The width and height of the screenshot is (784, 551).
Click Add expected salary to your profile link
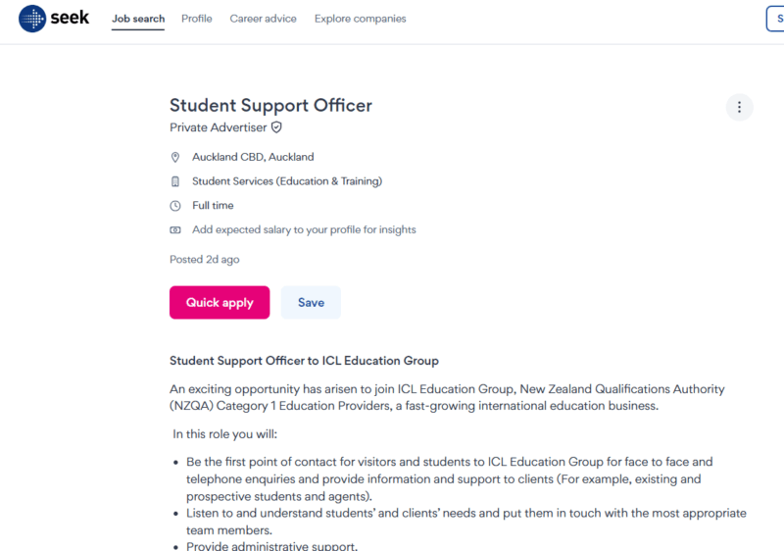(x=304, y=229)
